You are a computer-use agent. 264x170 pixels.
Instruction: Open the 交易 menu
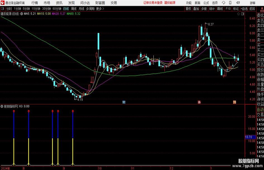point(114,3)
